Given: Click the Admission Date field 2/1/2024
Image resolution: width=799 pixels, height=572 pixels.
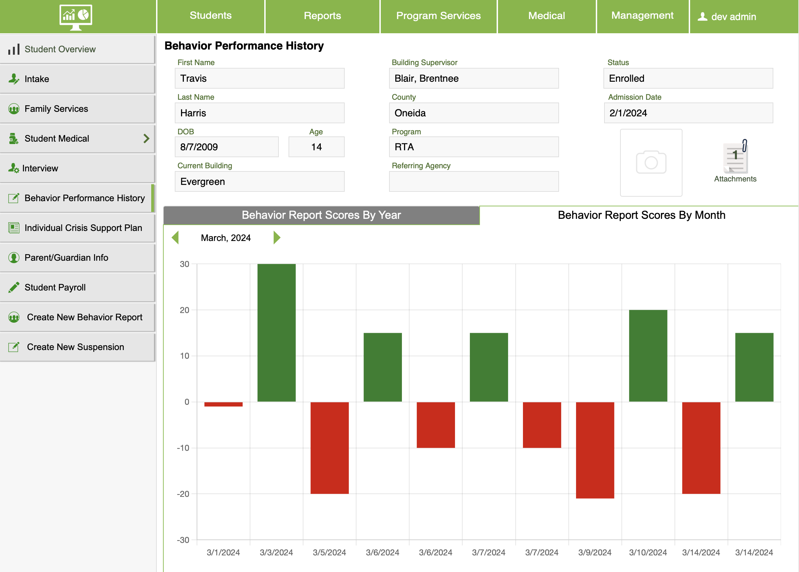Looking at the screenshot, I should [x=688, y=113].
